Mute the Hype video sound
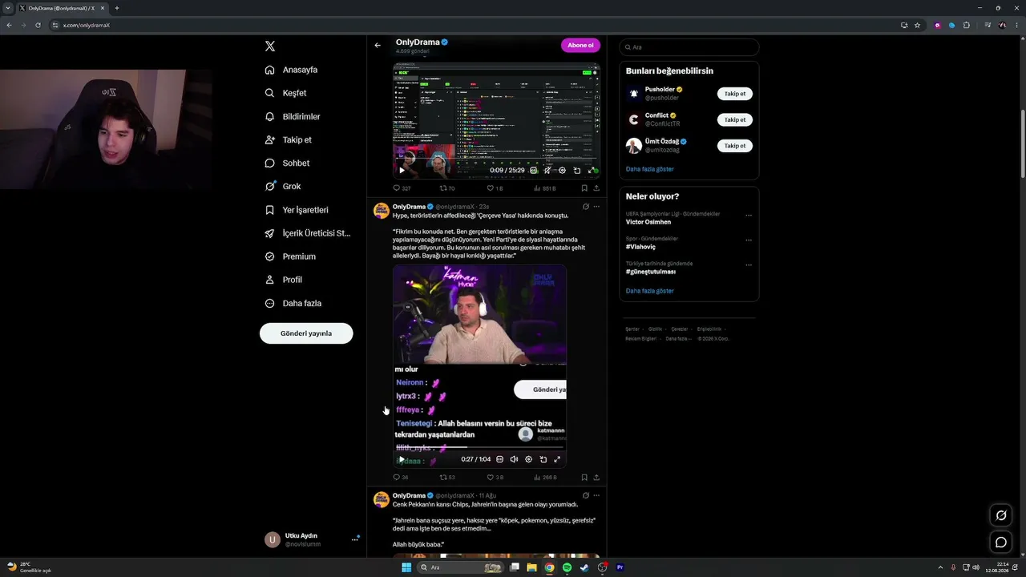The width and height of the screenshot is (1026, 577). click(x=514, y=459)
